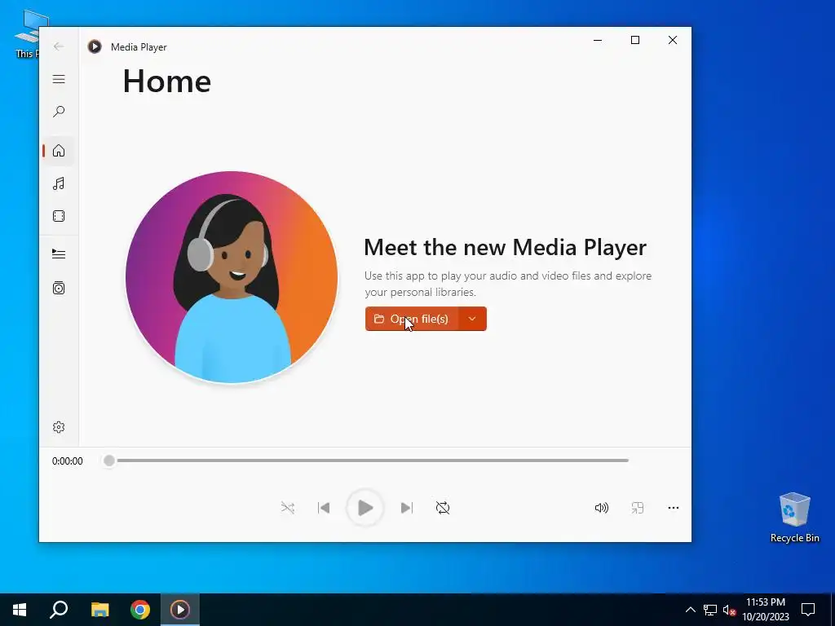835x626 pixels.
Task: Maximize the Media Player window
Action: (634, 40)
